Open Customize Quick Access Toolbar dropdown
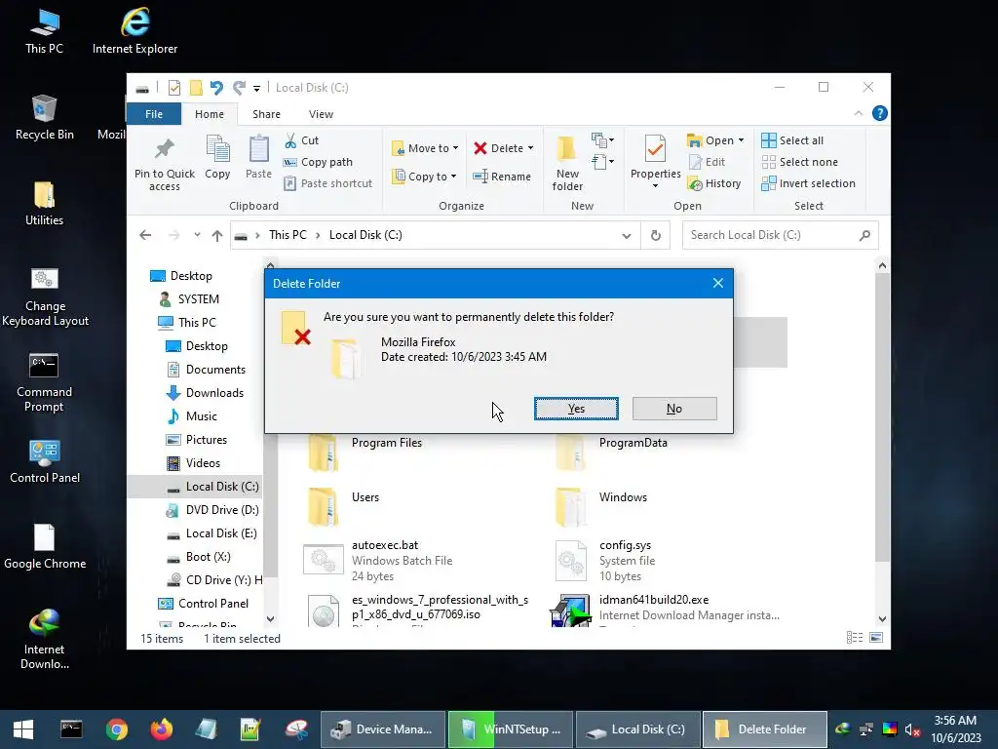 tap(257, 89)
